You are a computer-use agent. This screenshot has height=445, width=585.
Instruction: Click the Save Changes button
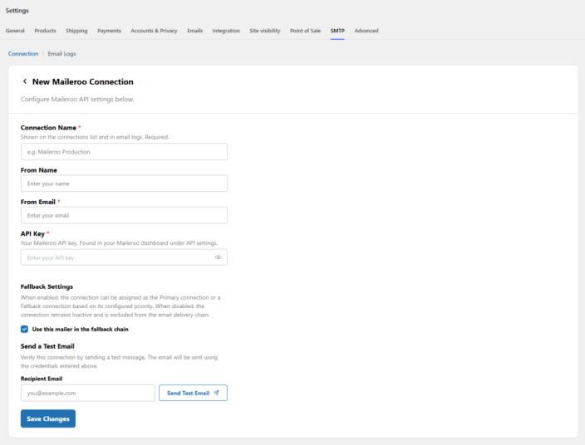click(x=48, y=418)
